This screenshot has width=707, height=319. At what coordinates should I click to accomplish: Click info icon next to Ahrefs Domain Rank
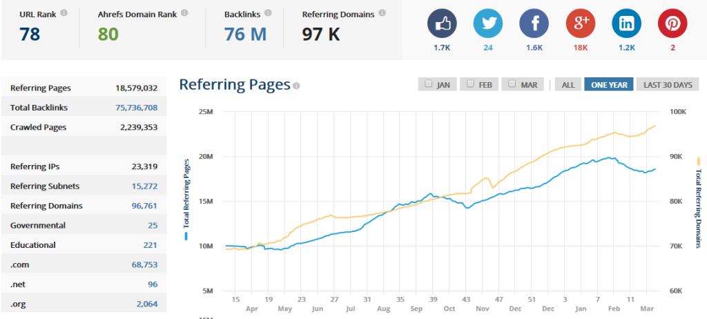184,13
